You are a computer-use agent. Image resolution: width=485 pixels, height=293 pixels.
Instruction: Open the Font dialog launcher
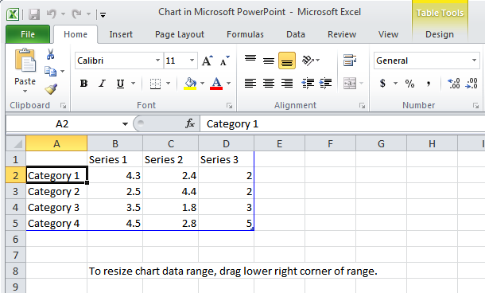click(229, 106)
